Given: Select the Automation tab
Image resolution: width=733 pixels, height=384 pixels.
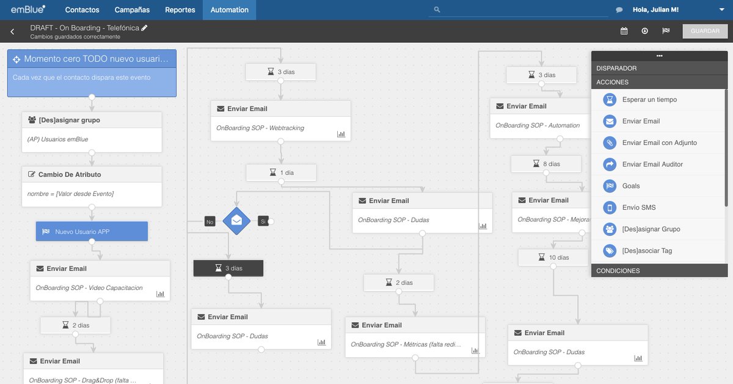Looking at the screenshot, I should (230, 10).
